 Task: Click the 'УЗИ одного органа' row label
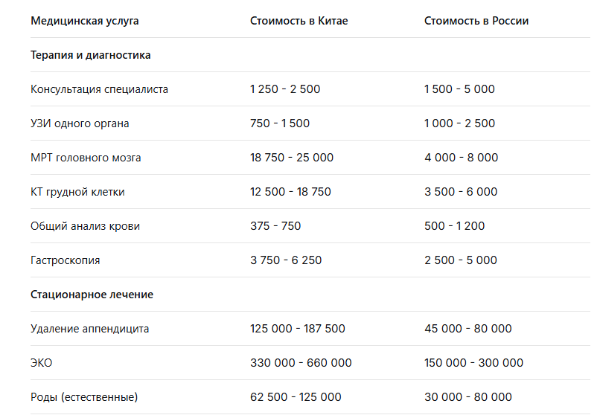pos(80,123)
